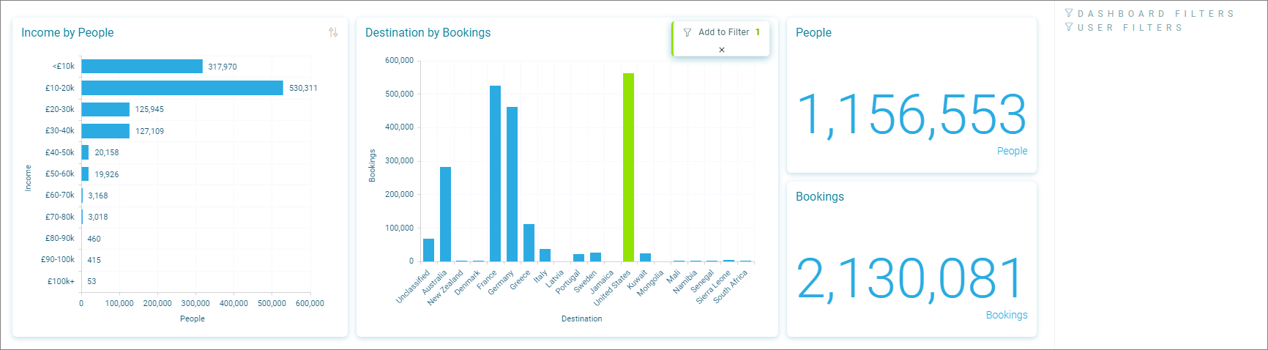Click the funnel icon in Add to Filter

[x=687, y=32]
